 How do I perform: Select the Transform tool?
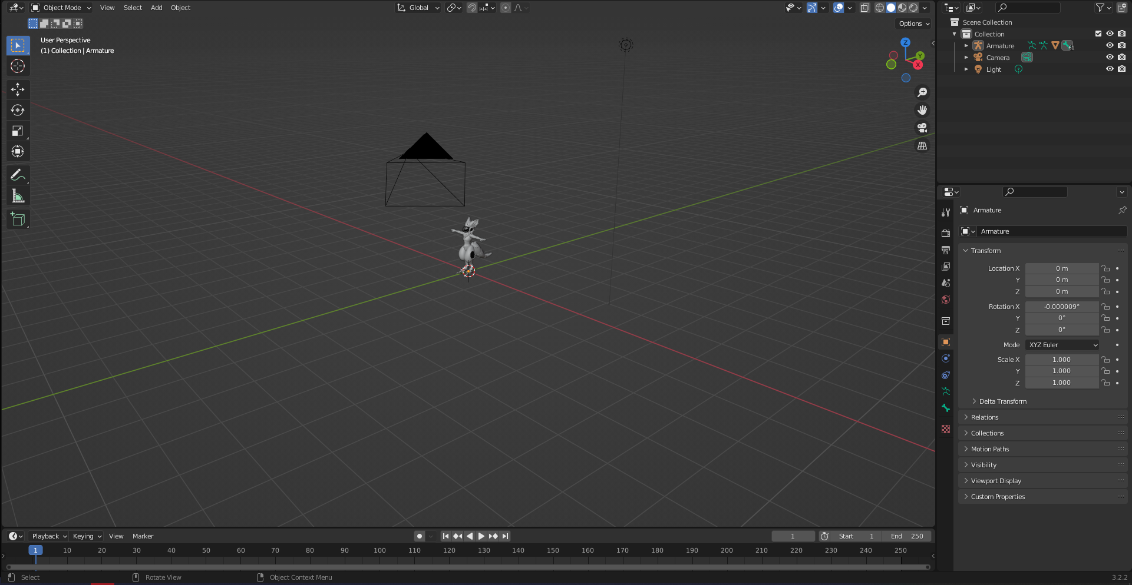tap(18, 151)
